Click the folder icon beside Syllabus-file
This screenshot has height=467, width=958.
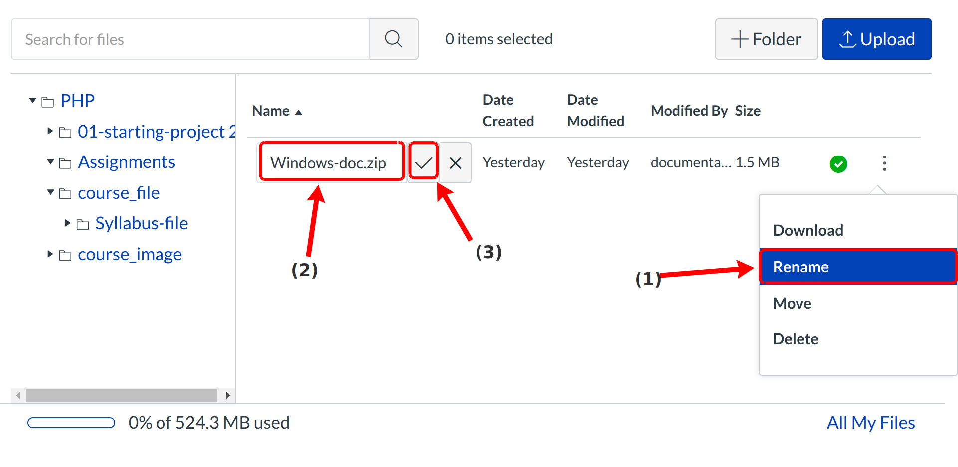tap(83, 225)
